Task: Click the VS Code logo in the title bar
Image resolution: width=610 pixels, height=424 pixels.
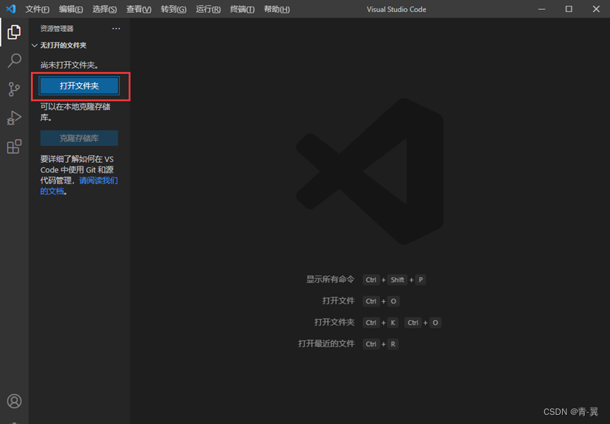Action: click(x=11, y=8)
